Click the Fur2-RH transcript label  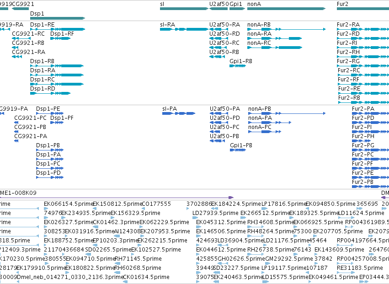[x=348, y=52]
